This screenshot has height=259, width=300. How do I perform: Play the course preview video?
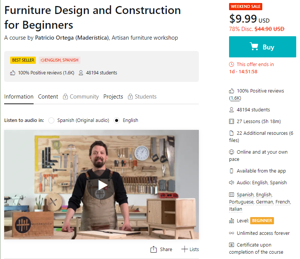point(102,185)
